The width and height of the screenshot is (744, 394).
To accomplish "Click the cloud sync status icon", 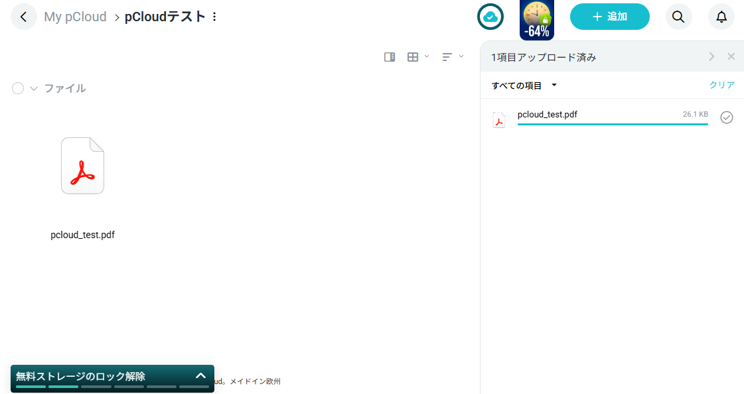I will [x=490, y=17].
